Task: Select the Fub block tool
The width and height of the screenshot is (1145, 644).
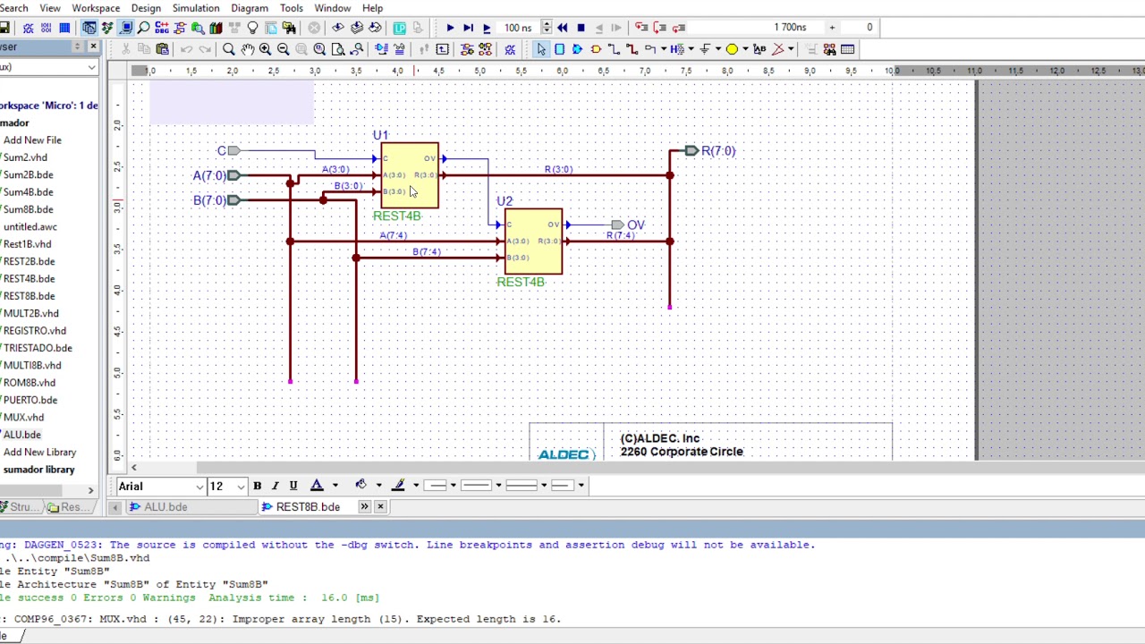Action: point(559,49)
